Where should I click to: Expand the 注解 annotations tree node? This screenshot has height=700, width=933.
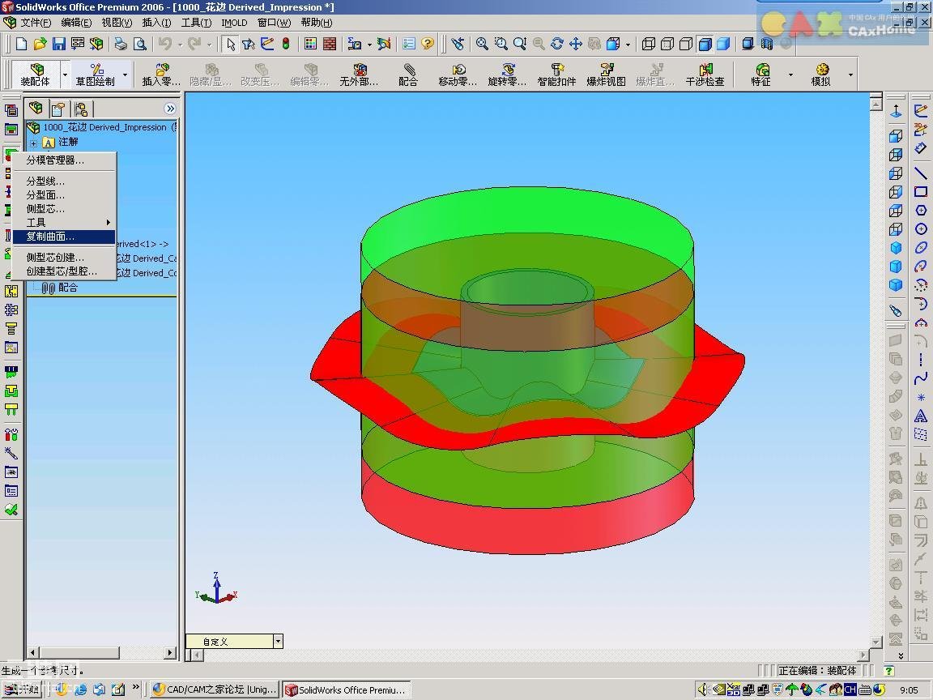tap(33, 143)
